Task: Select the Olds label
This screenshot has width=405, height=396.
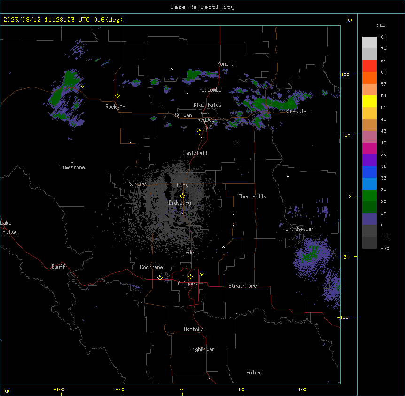Action: point(182,185)
